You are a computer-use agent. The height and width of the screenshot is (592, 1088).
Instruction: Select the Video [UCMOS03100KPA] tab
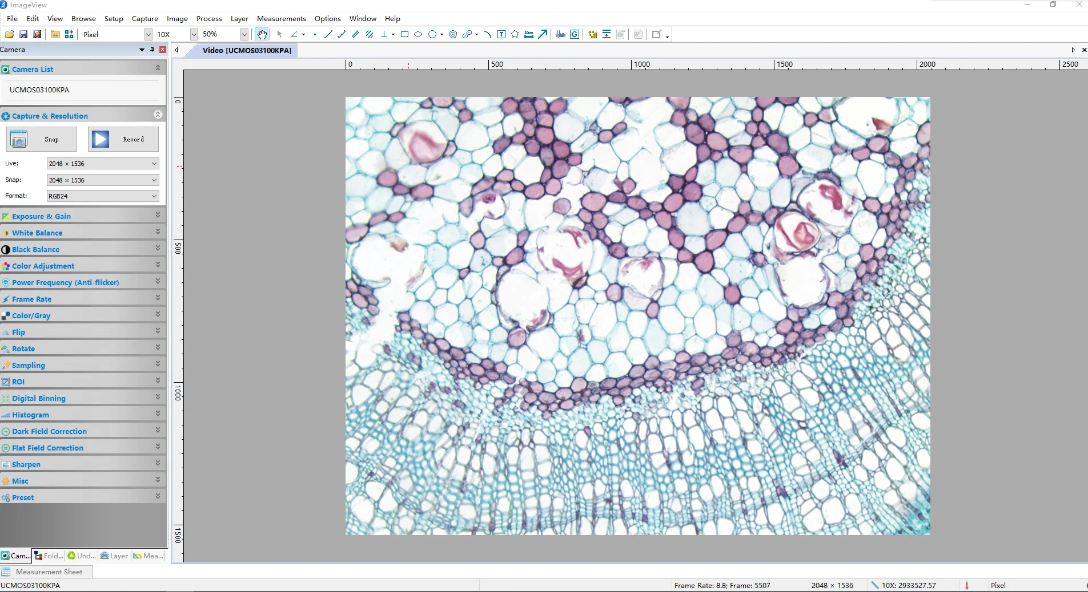(247, 50)
